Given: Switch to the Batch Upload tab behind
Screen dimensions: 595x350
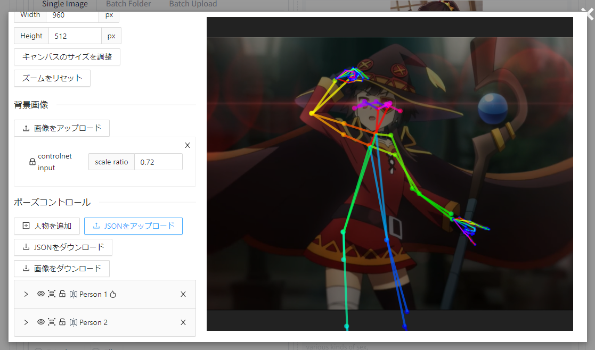Looking at the screenshot, I should pos(193,4).
